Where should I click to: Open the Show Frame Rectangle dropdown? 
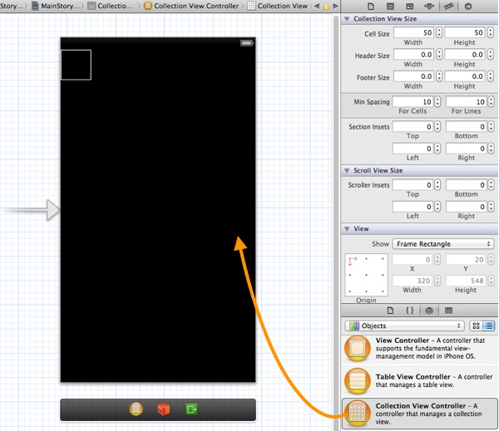click(443, 244)
